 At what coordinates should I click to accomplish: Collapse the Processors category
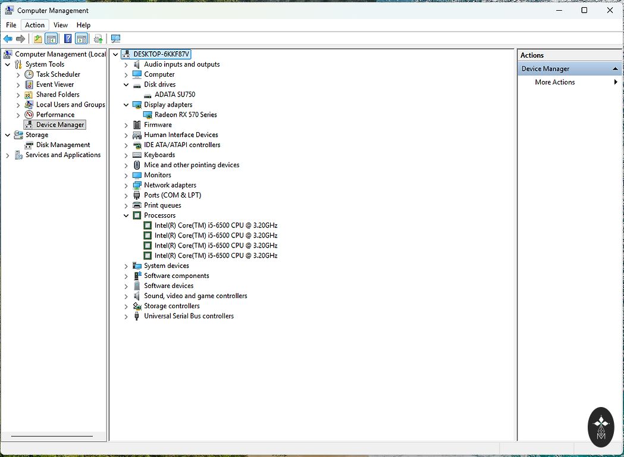pos(126,216)
